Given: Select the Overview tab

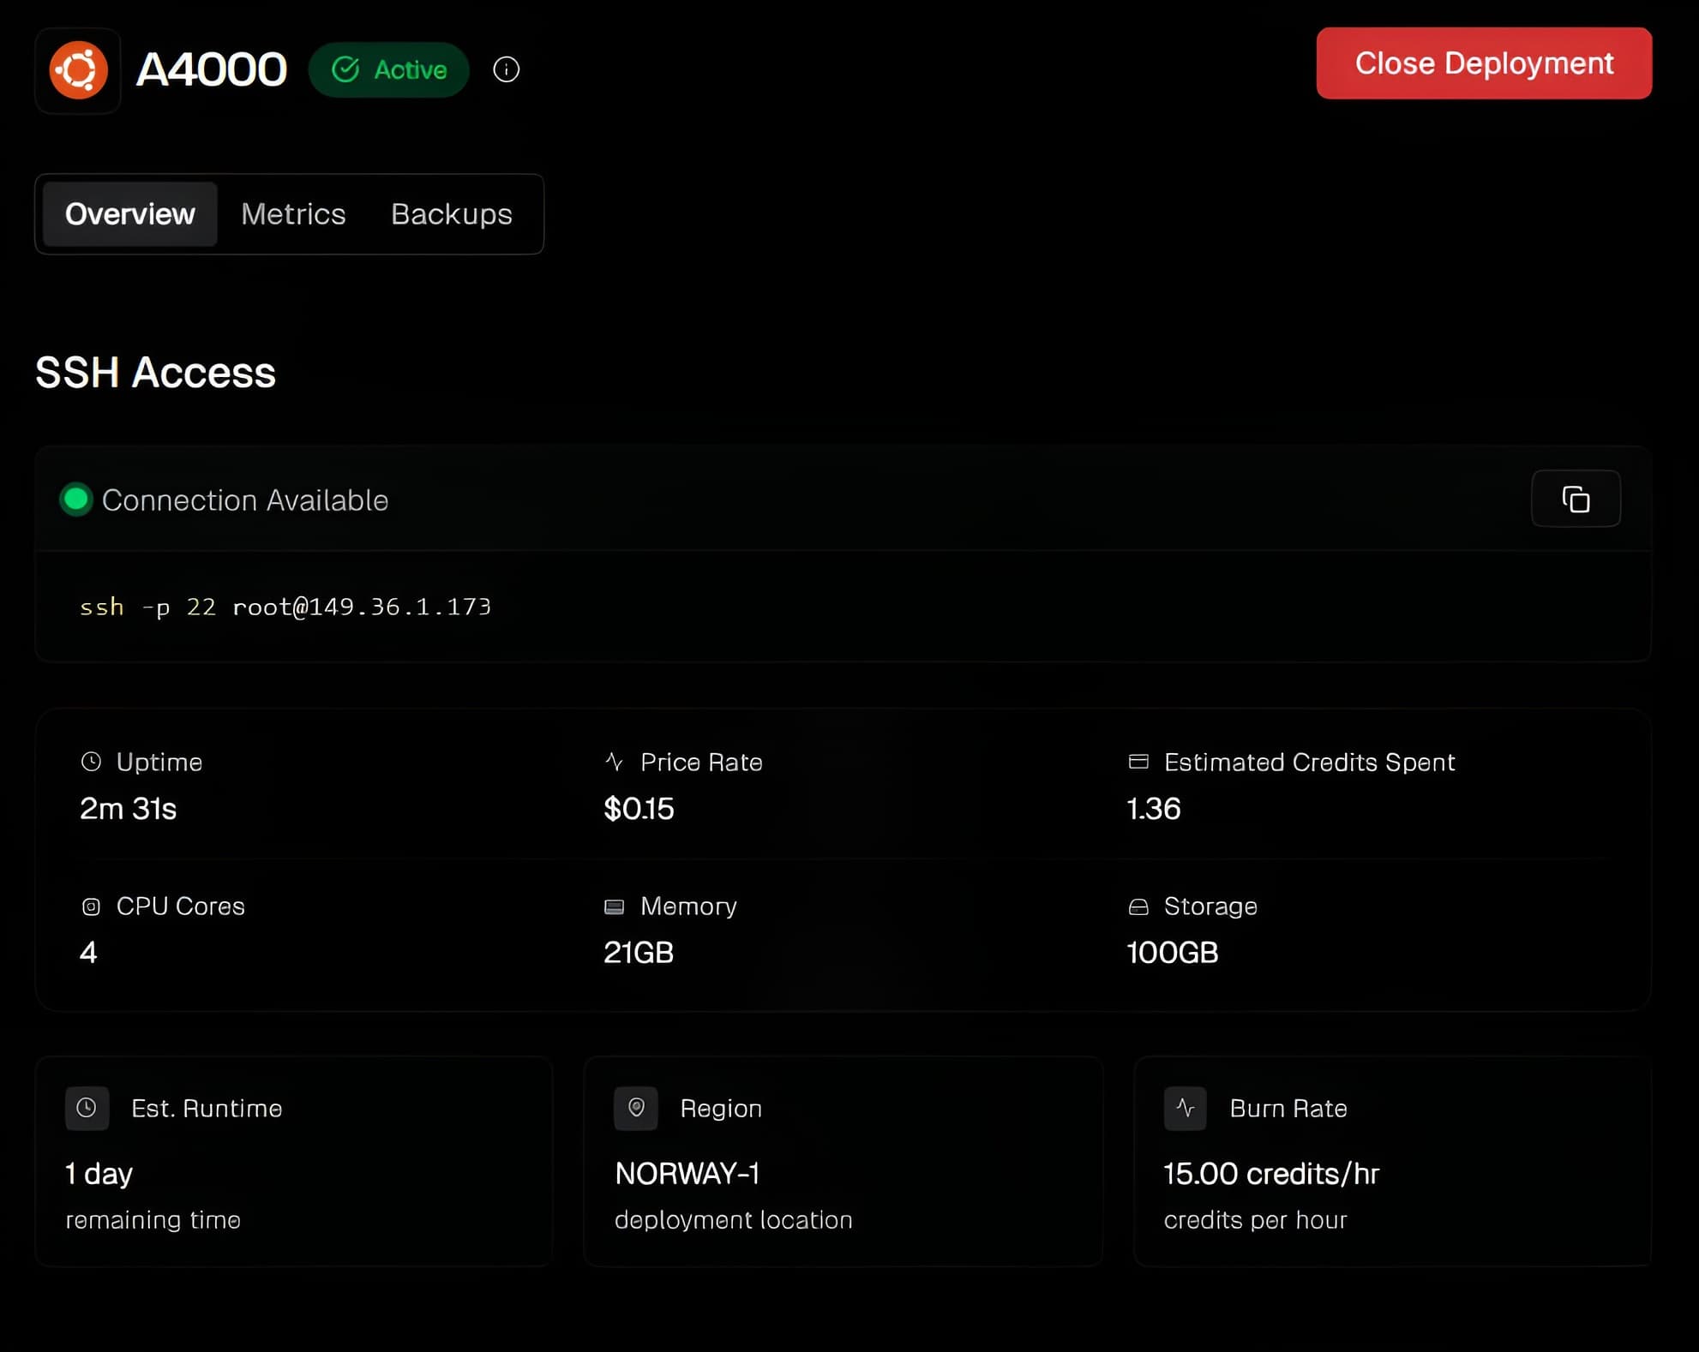Looking at the screenshot, I should point(129,214).
